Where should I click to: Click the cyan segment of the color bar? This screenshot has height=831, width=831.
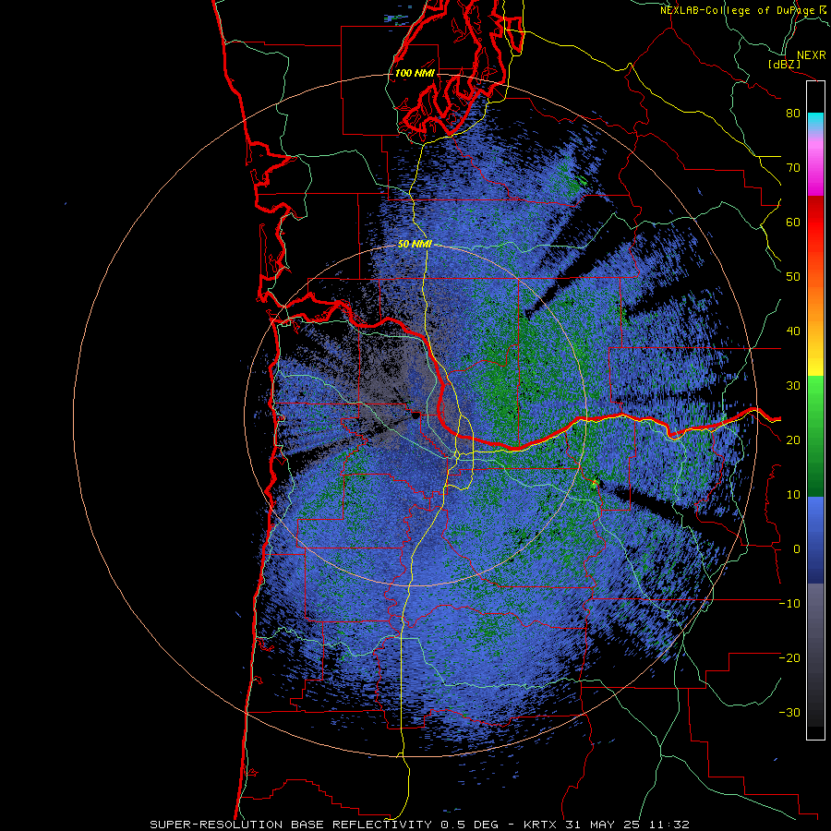[x=815, y=121]
